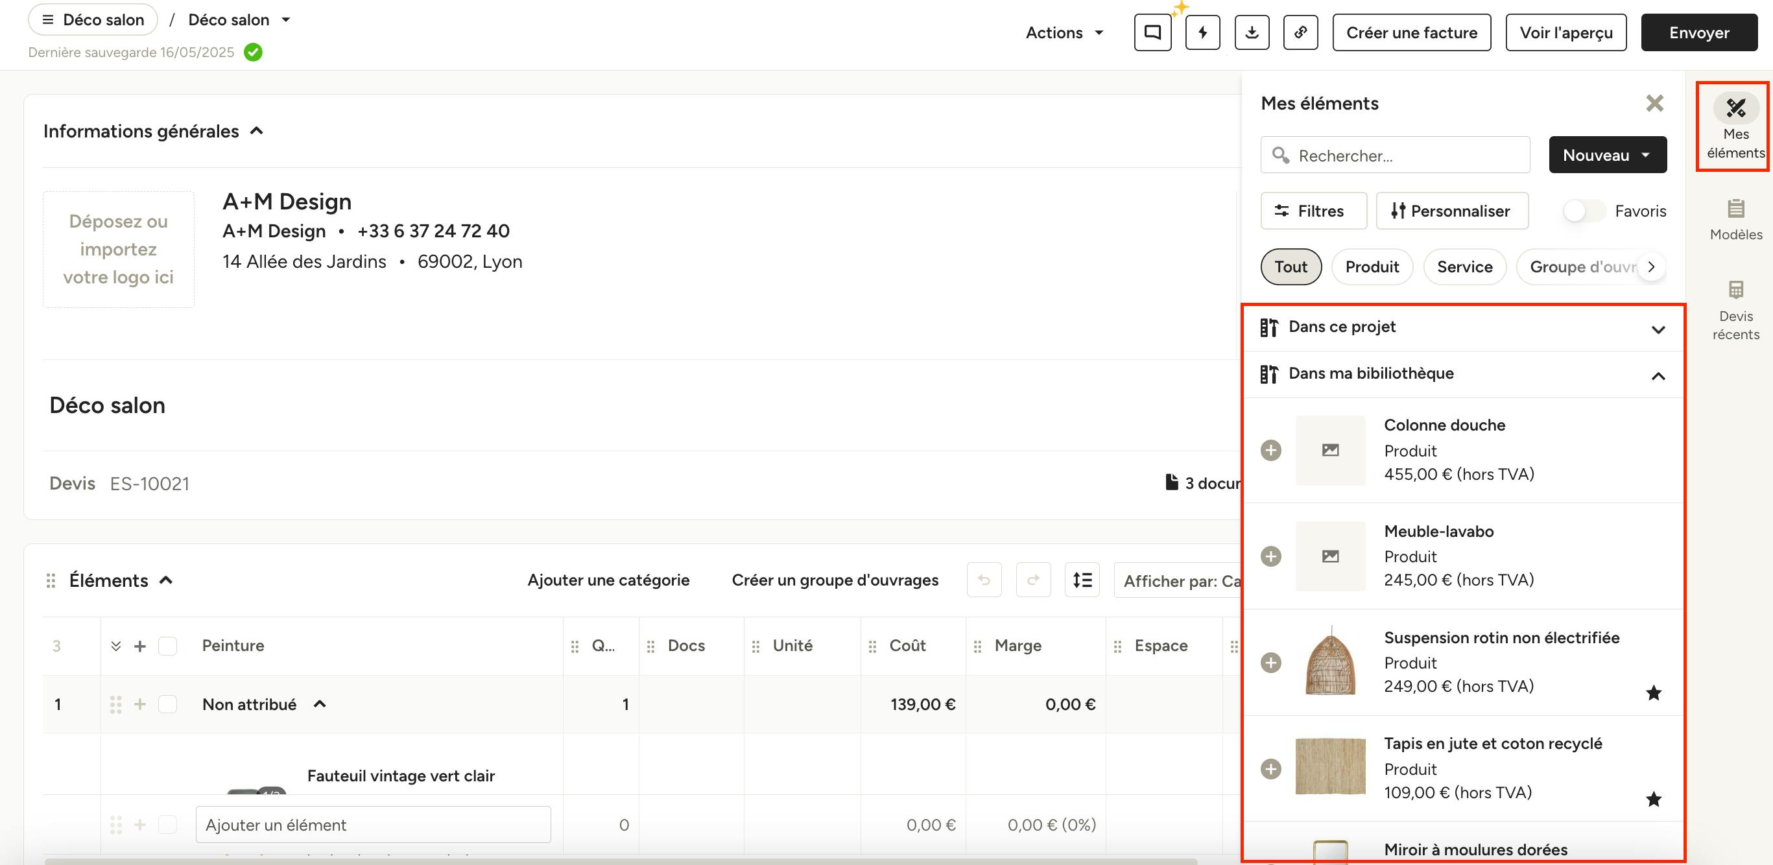1773x865 pixels.
Task: Open the Modèles sidebar icon
Action: click(x=1735, y=220)
